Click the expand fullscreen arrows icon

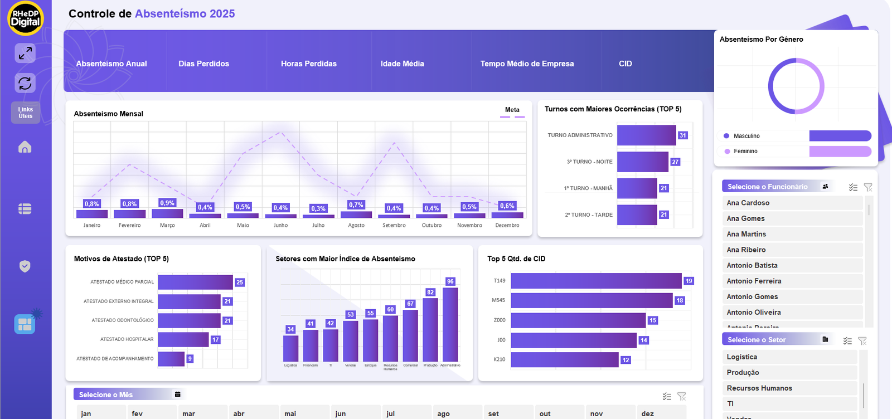pos(25,53)
